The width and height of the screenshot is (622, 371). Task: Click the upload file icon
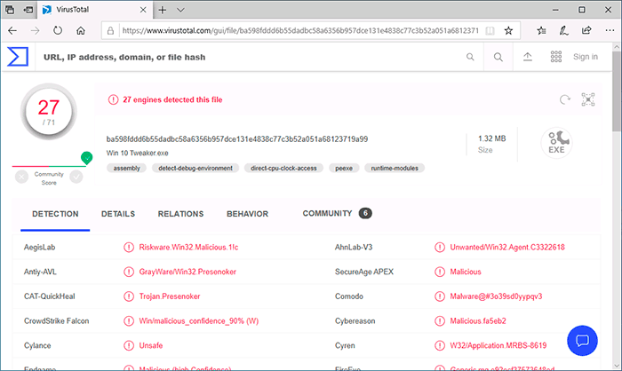tap(527, 57)
